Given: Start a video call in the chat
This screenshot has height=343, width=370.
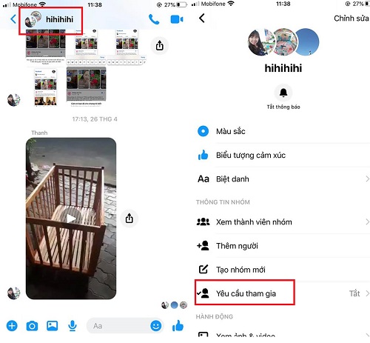Looking at the screenshot, I should click(177, 19).
